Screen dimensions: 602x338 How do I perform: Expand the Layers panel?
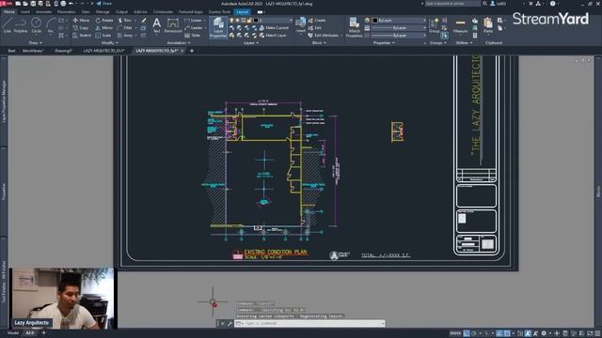(251, 43)
